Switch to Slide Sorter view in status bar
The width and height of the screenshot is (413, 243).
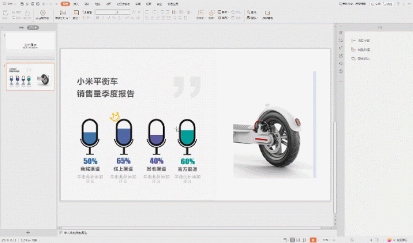298,240
